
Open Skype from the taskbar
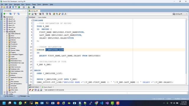click(15, 103)
